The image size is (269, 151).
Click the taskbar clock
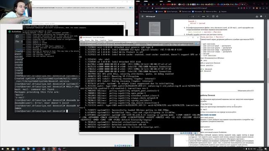click(260, 149)
